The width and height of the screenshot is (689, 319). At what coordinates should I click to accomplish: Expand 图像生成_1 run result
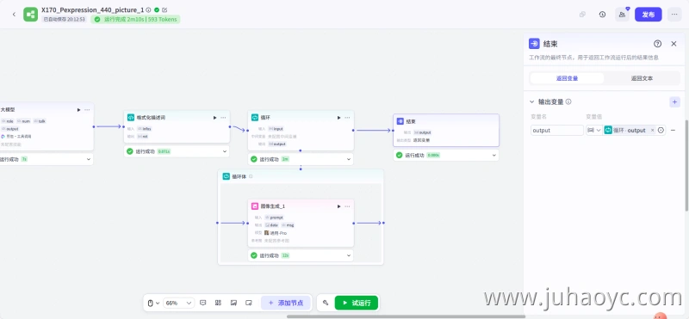349,255
